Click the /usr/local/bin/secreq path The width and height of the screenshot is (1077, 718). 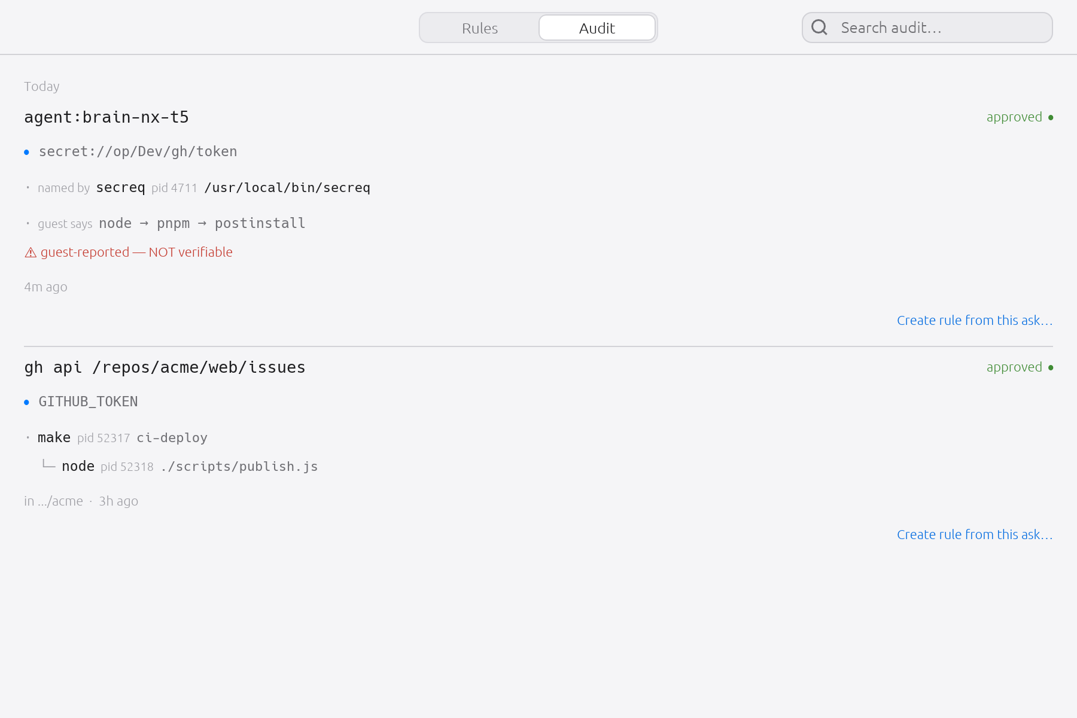click(x=287, y=188)
